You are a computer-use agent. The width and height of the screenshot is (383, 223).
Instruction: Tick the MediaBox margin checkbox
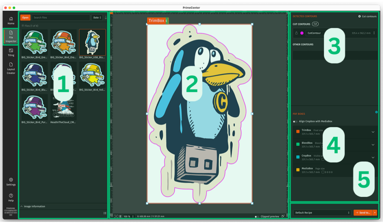click(323, 172)
